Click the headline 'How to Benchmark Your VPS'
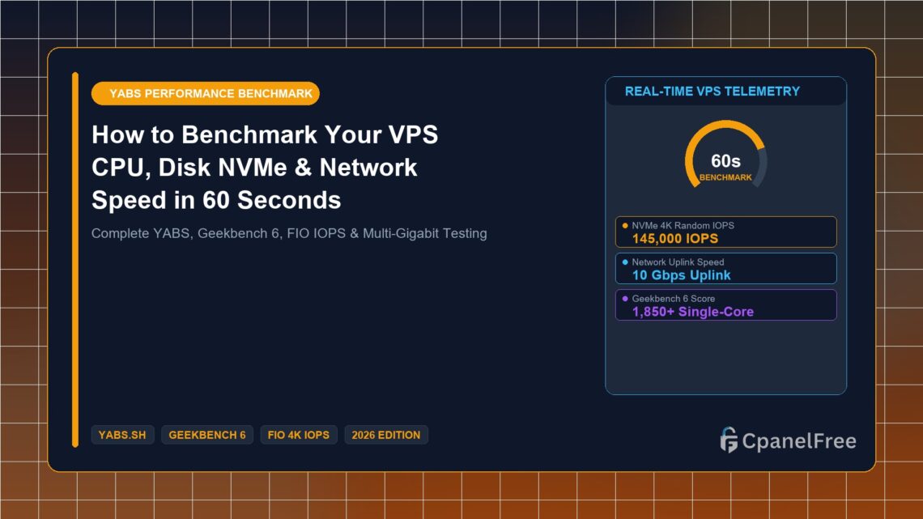 [x=265, y=134]
